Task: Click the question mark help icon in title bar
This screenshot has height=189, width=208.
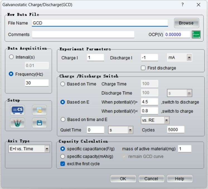Action: click(183, 5)
